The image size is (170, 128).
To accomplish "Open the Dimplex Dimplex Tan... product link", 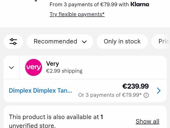I will pos(41,90).
